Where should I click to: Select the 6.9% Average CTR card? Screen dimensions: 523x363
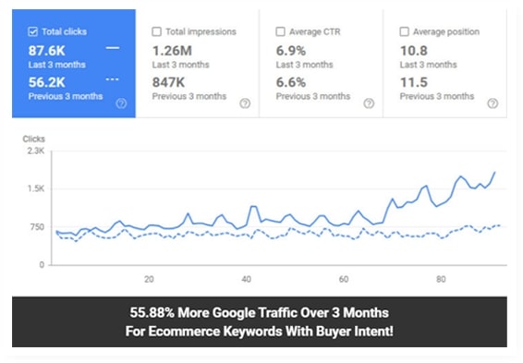321,64
